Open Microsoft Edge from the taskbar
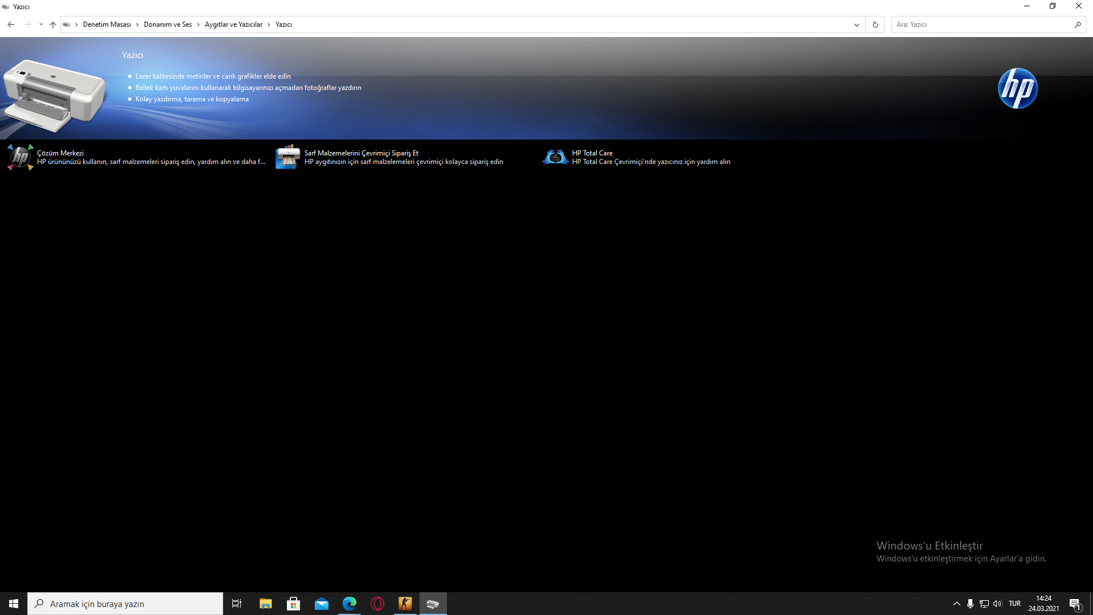Viewport: 1093px width, 615px height. (x=349, y=604)
